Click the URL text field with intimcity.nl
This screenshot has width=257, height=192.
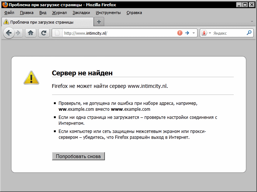[118, 33]
